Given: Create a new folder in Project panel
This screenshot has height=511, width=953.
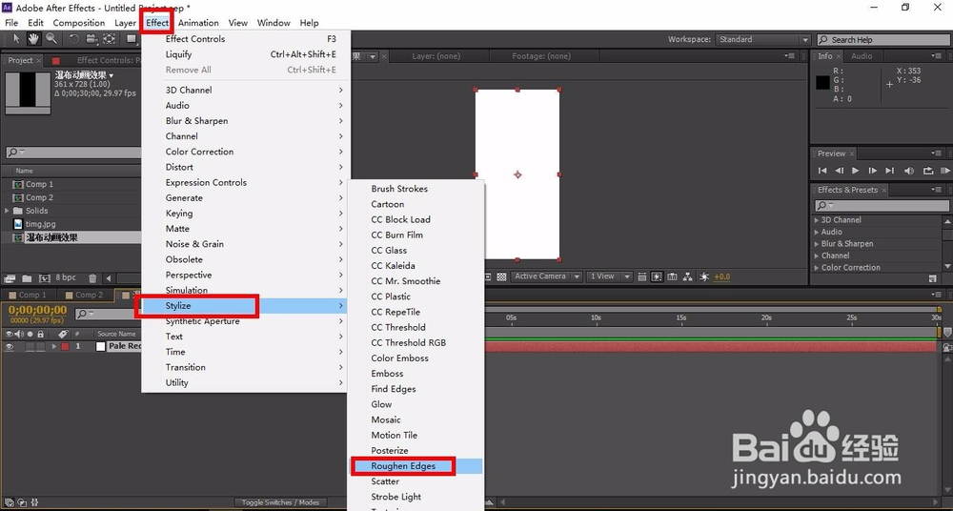Looking at the screenshot, I should pyautogui.click(x=27, y=278).
